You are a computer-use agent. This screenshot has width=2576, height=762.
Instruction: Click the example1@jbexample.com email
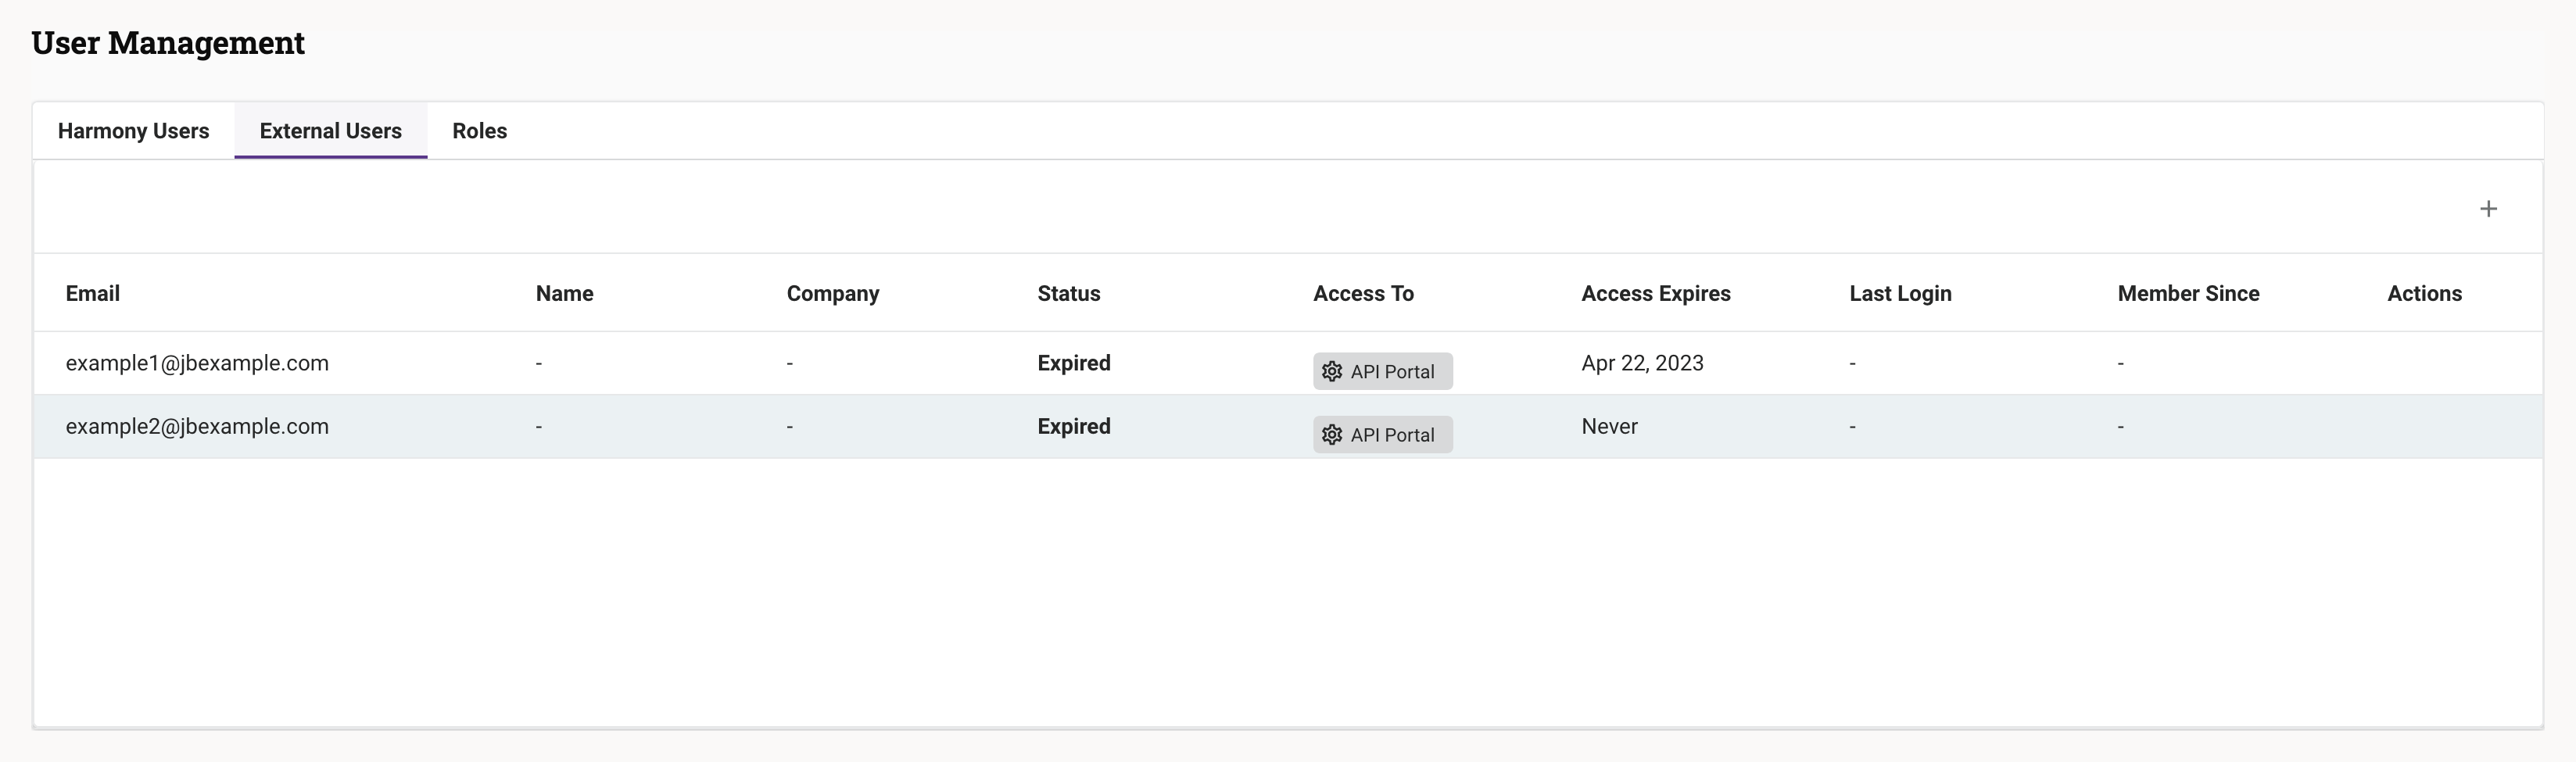(x=197, y=363)
